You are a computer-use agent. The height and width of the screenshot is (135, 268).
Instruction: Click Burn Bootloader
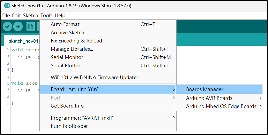(69, 126)
